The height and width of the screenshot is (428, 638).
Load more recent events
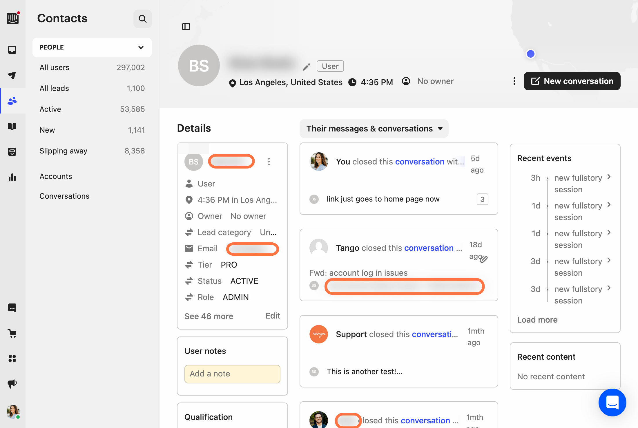point(537,320)
